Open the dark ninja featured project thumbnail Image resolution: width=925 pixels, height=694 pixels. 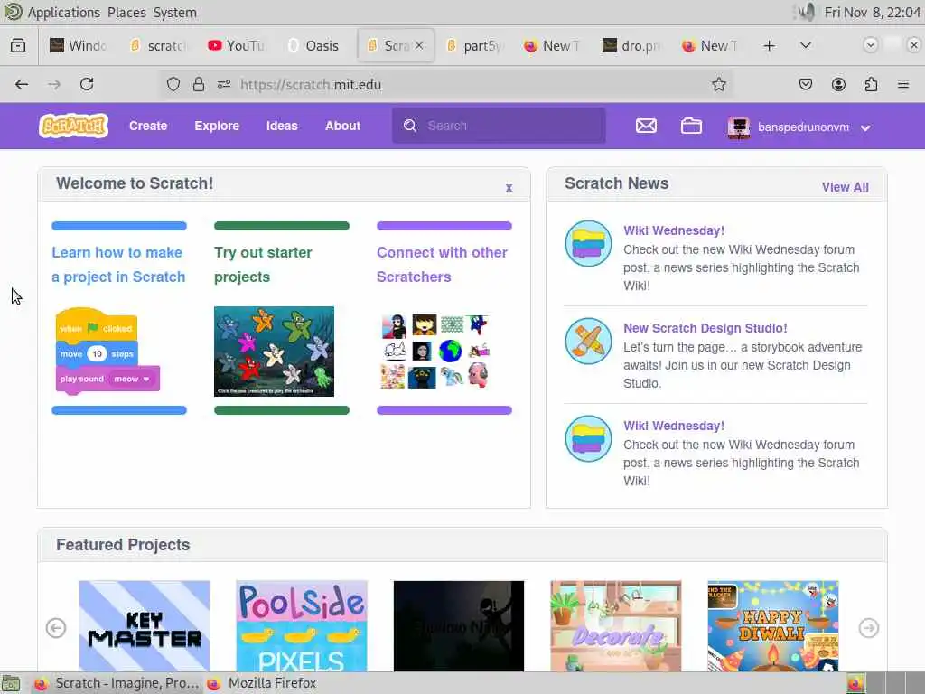pos(458,625)
